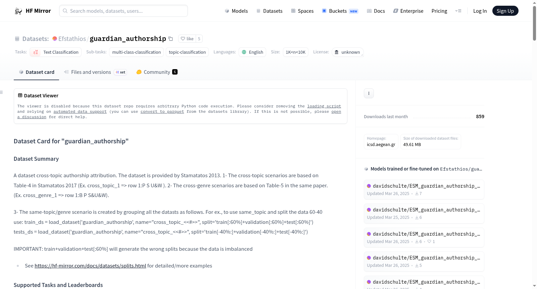Click the globe icon beside English
Viewport: 537px width, 289px height.
pos(244,52)
